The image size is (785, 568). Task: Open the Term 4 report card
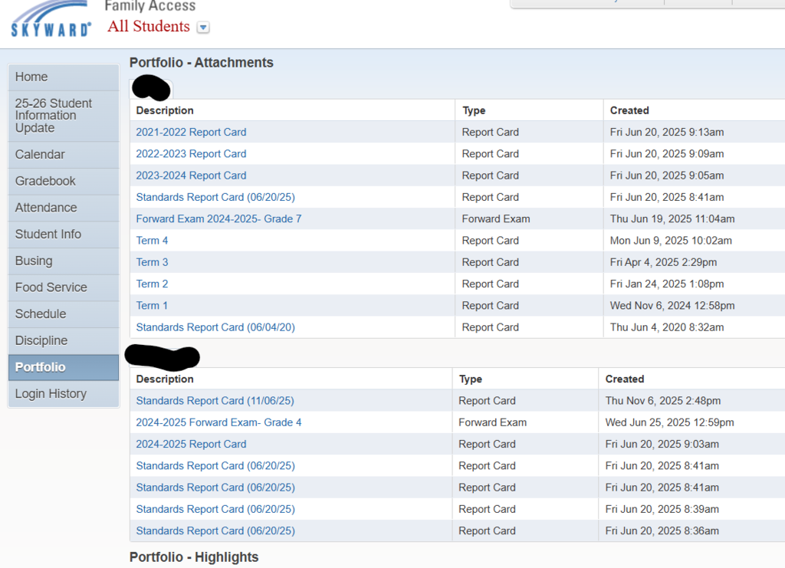click(x=152, y=241)
